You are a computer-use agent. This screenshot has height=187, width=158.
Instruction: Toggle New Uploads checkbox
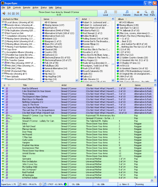(x=3, y=76)
